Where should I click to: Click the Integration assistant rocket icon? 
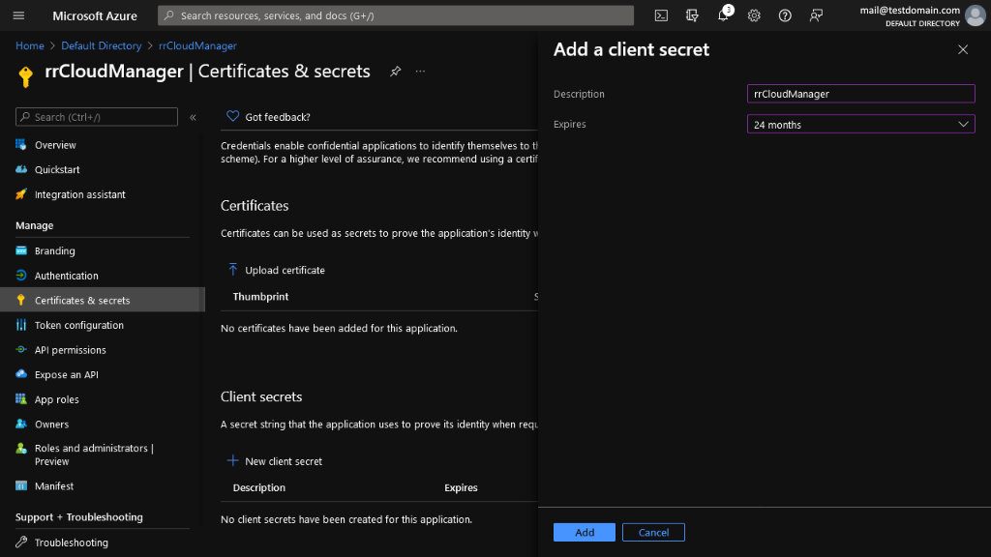[x=21, y=194]
